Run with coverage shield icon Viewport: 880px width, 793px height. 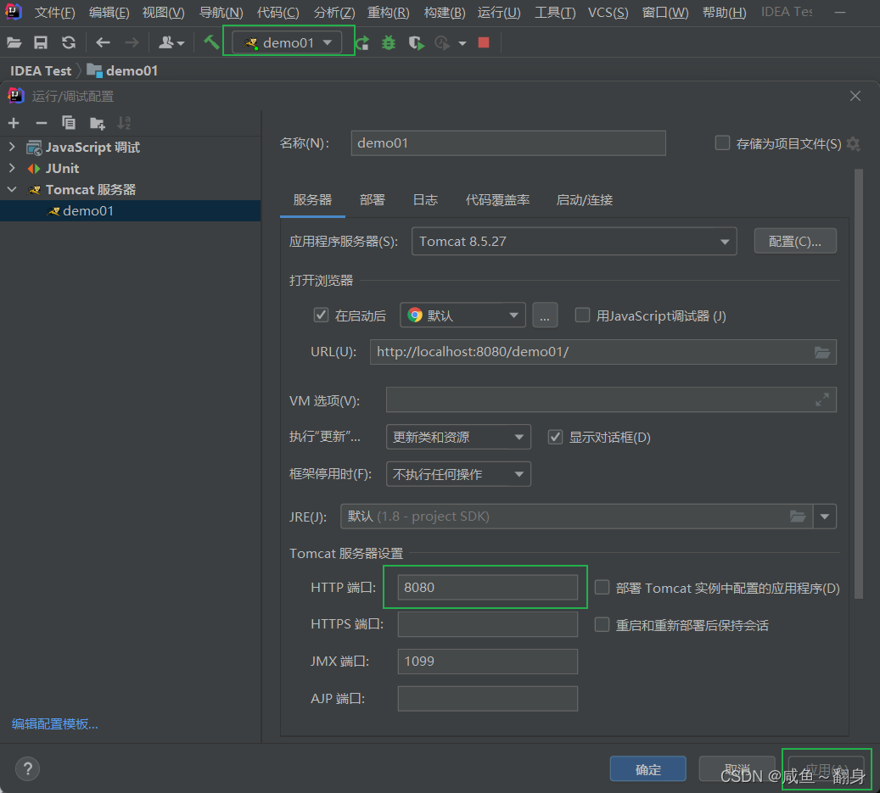click(416, 42)
